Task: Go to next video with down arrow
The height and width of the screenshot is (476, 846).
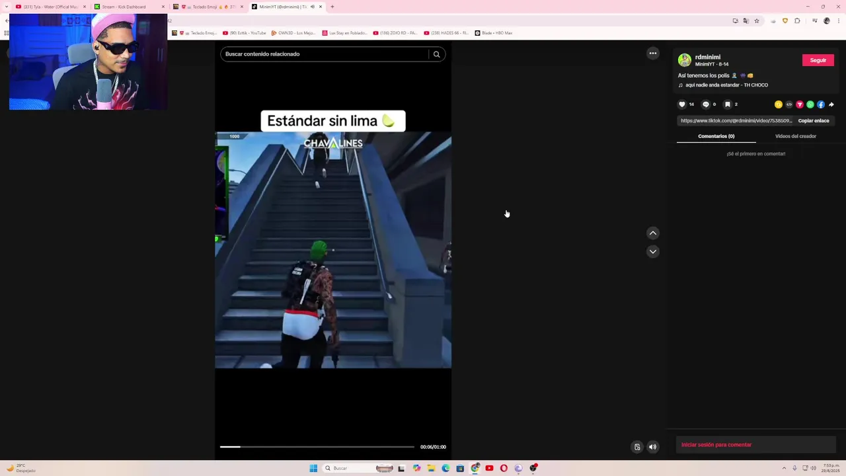Action: click(653, 251)
